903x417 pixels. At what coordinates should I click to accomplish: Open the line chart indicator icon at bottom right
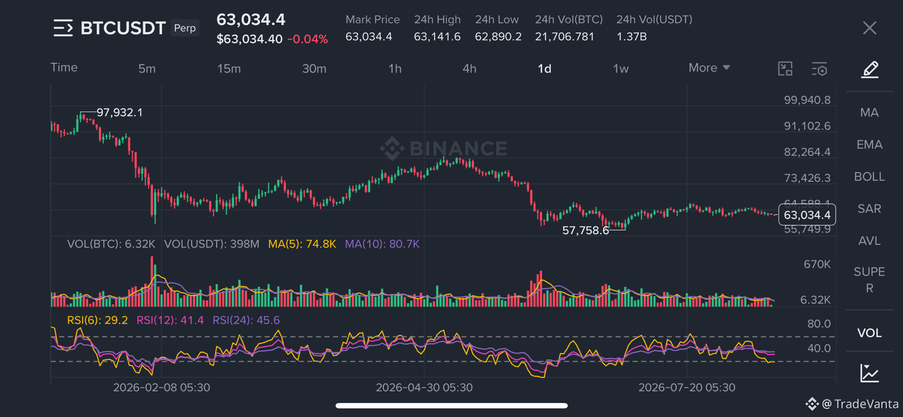tap(869, 373)
